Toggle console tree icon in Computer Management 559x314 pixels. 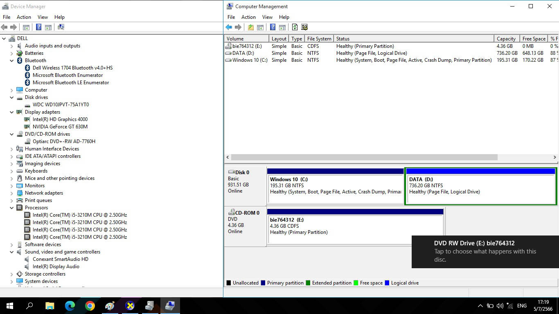(x=260, y=27)
